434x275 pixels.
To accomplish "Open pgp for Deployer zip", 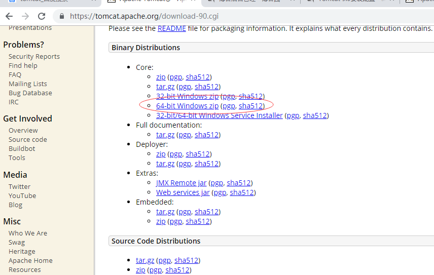I will [176, 154].
